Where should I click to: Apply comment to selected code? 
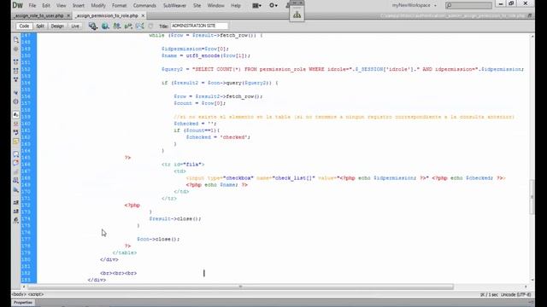click(16, 153)
